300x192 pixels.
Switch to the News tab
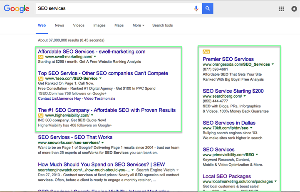pos(60,25)
